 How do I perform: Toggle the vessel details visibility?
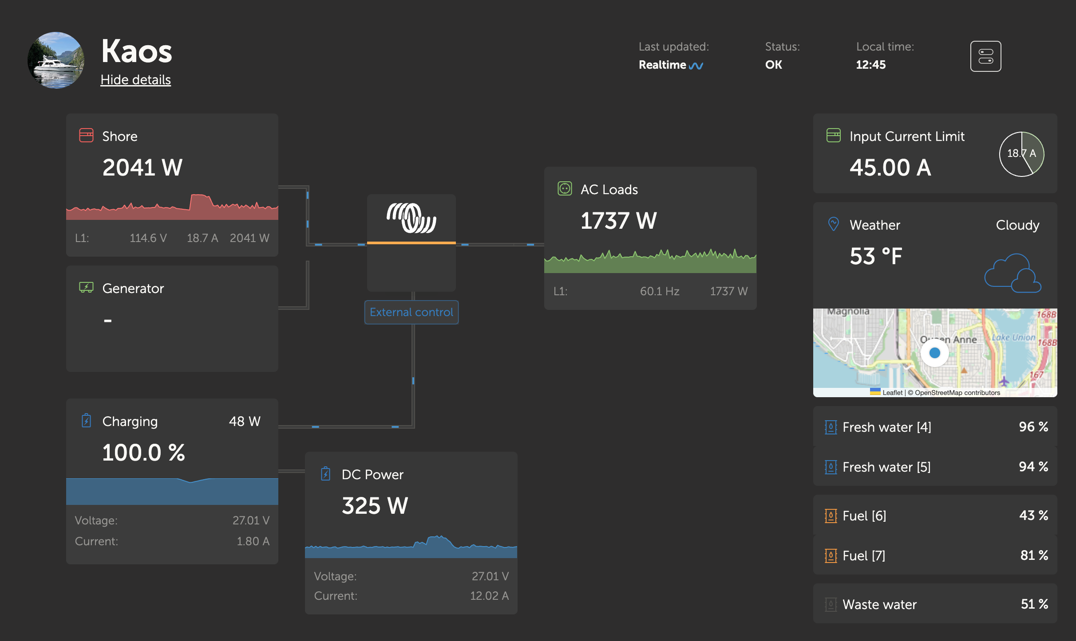click(x=136, y=79)
